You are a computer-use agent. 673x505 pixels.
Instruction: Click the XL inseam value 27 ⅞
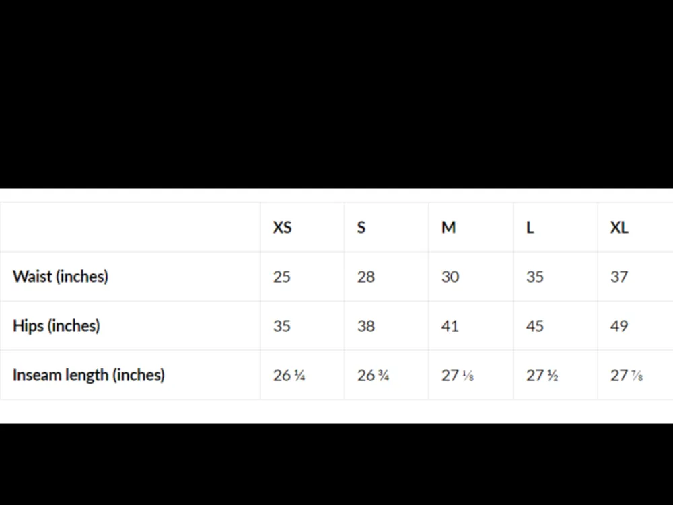coord(627,376)
